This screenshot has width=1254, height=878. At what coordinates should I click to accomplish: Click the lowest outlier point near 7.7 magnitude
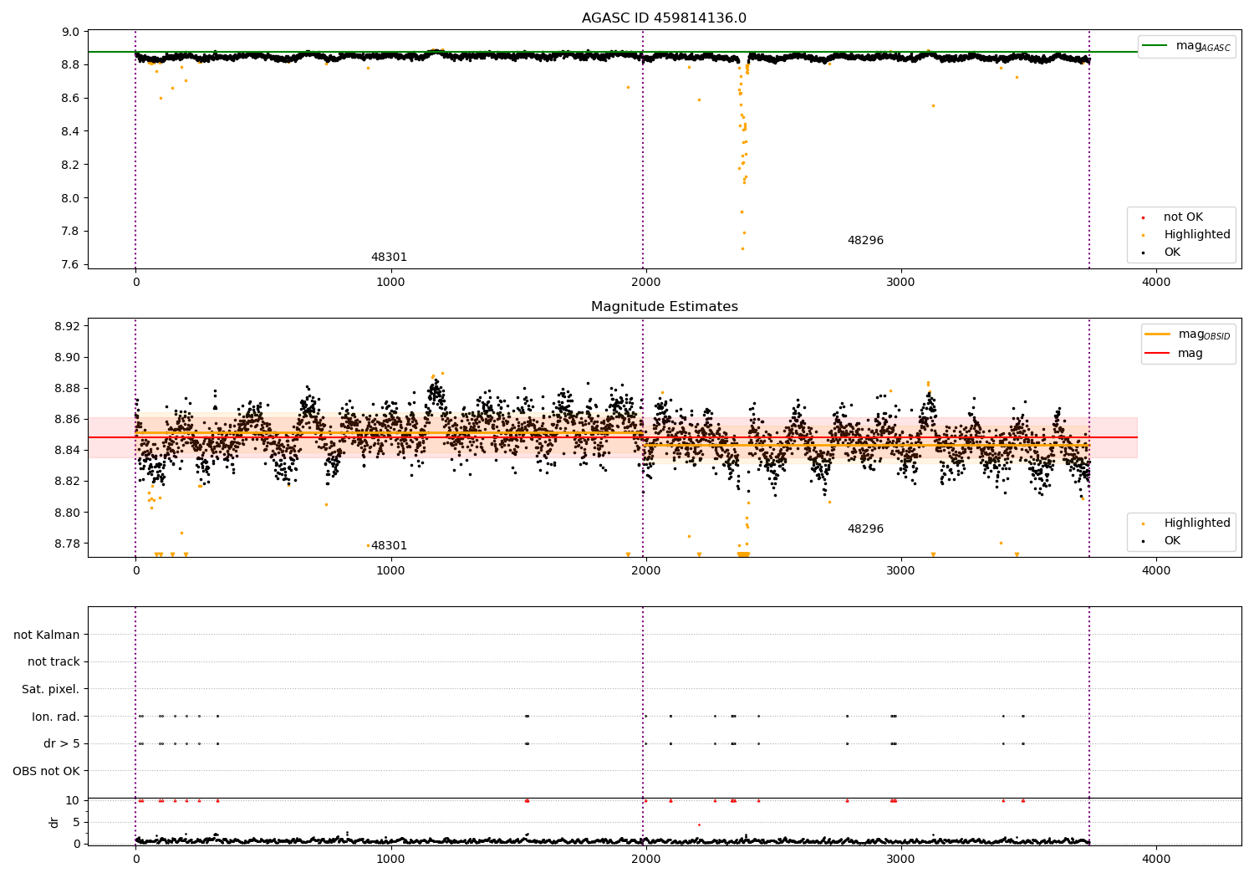coord(742,248)
